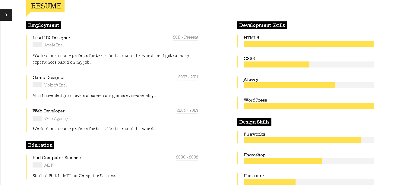The width and height of the screenshot is (405, 185).
Task: Click the Design Skills section label
Action: [254, 122]
